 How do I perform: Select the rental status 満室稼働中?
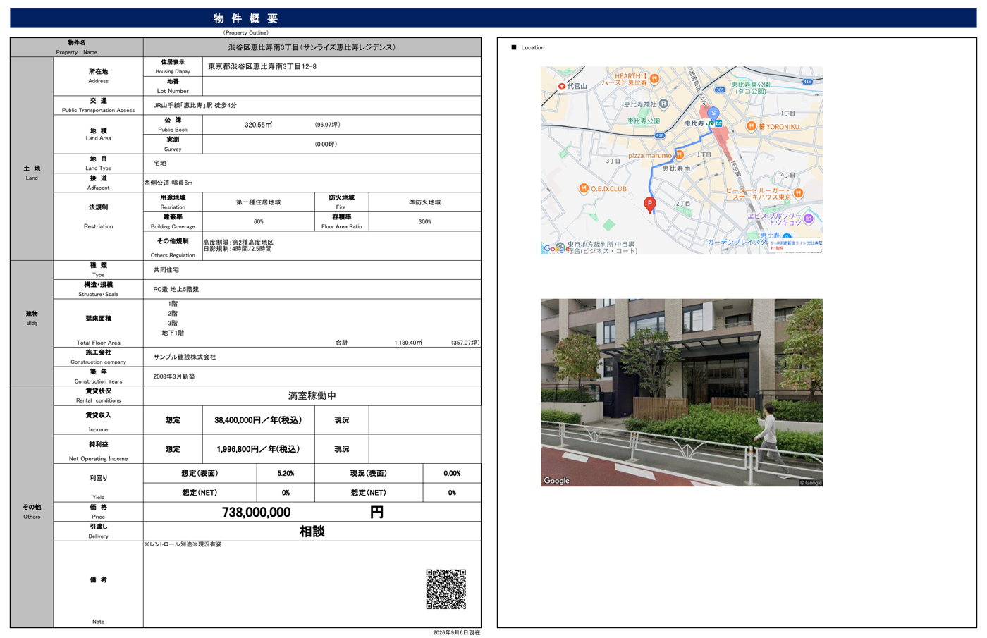click(312, 396)
